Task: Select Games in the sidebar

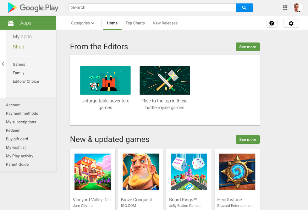Action: pyautogui.click(x=19, y=64)
